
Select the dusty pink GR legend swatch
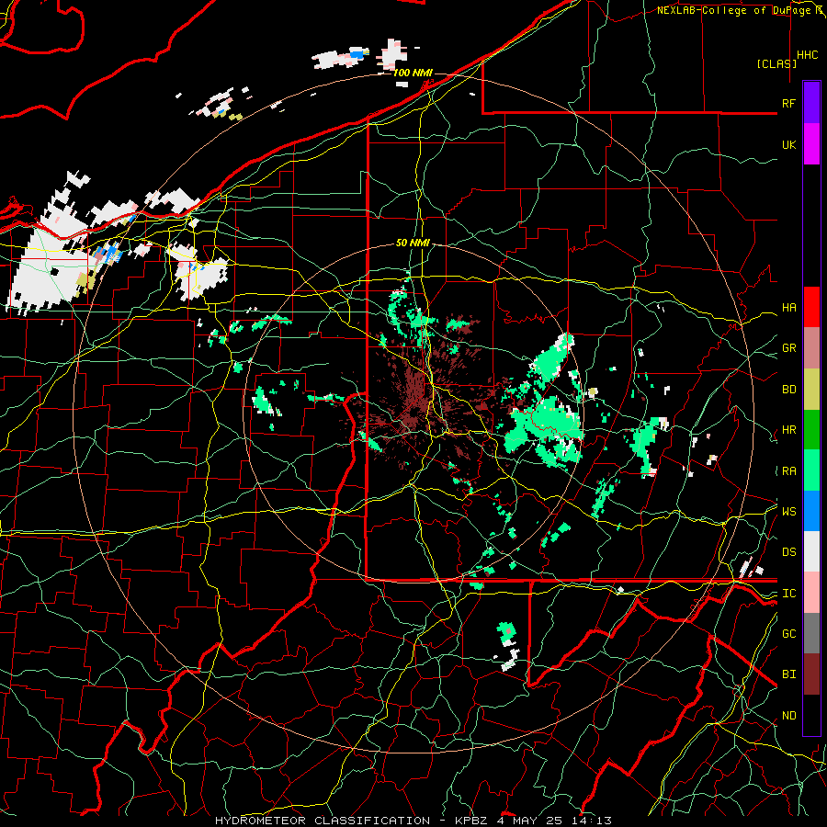tap(811, 347)
